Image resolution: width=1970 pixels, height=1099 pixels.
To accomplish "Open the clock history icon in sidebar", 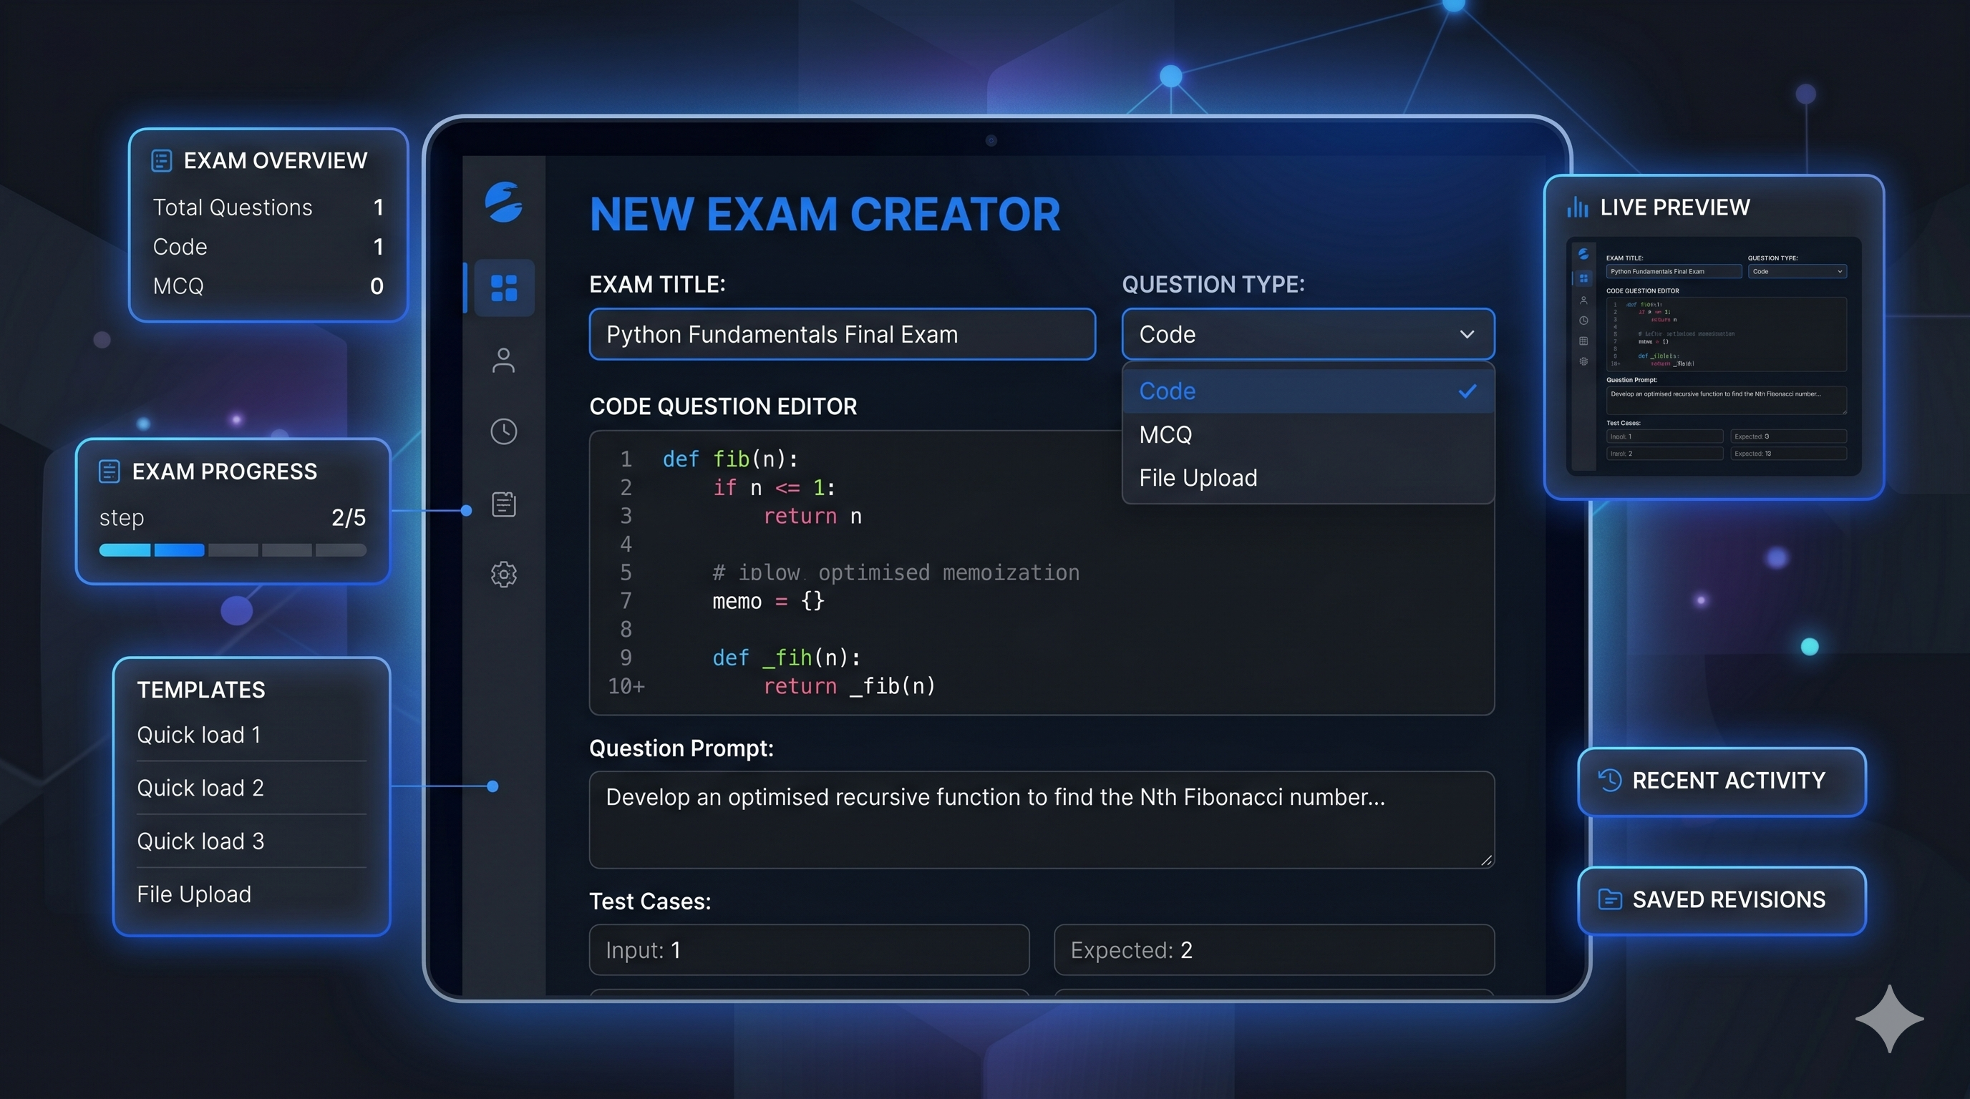I will pos(503,431).
